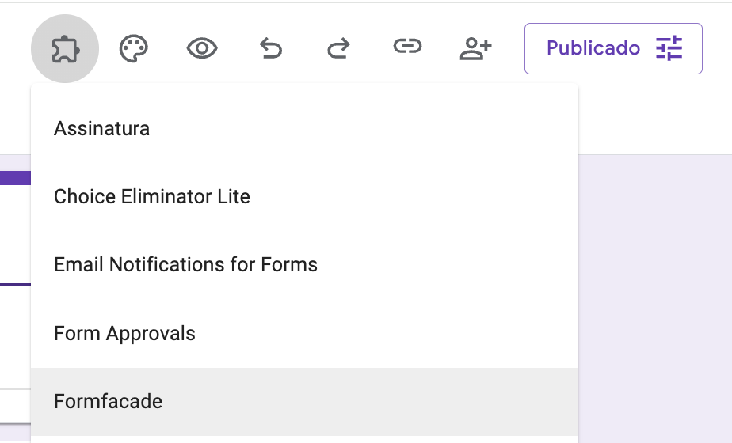Viewport: 732px width, 443px height.
Task: Close the add-ons puzzle piece menu
Action: point(65,49)
